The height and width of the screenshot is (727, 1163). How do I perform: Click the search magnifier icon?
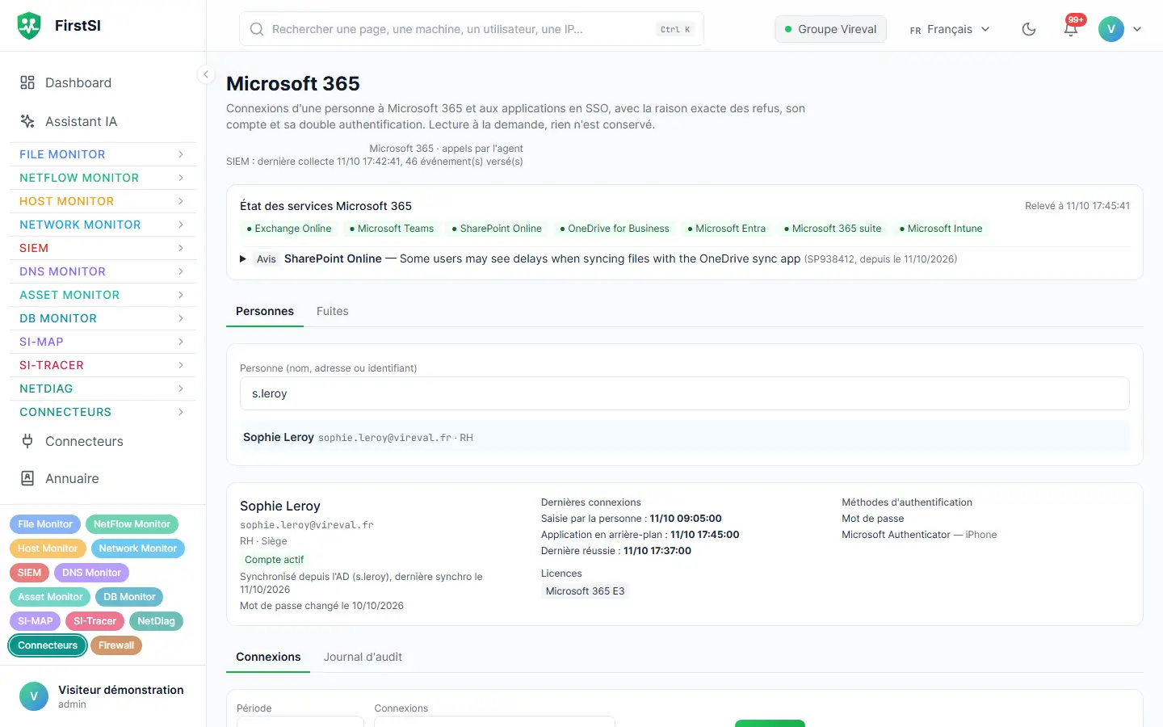coord(257,29)
